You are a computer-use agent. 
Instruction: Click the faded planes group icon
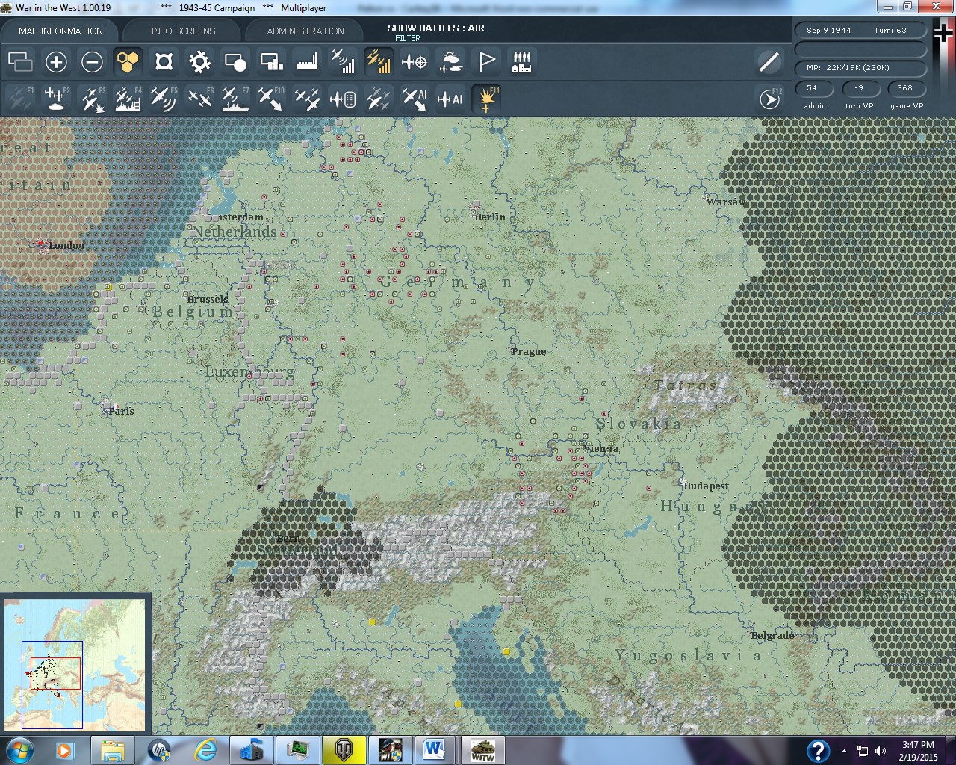tap(379, 99)
